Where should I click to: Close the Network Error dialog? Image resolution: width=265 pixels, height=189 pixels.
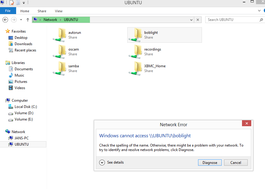pos(246,123)
